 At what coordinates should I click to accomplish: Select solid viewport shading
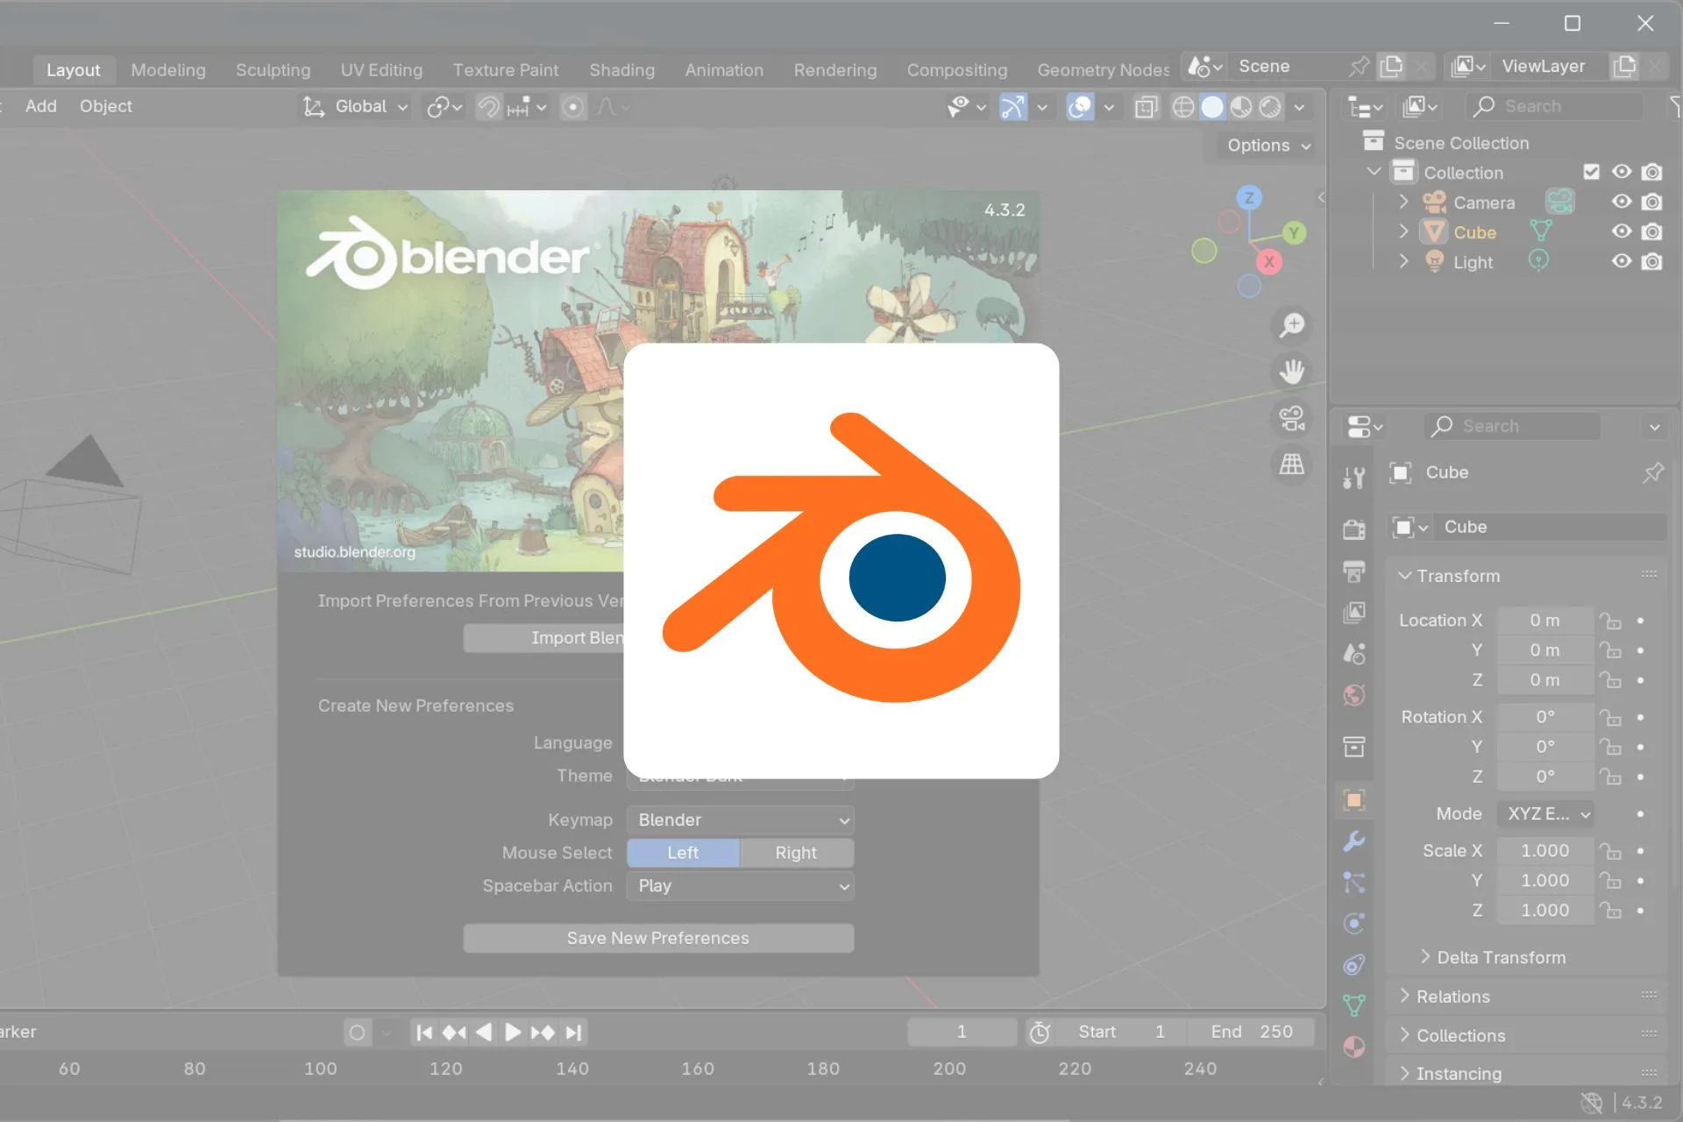coord(1212,107)
